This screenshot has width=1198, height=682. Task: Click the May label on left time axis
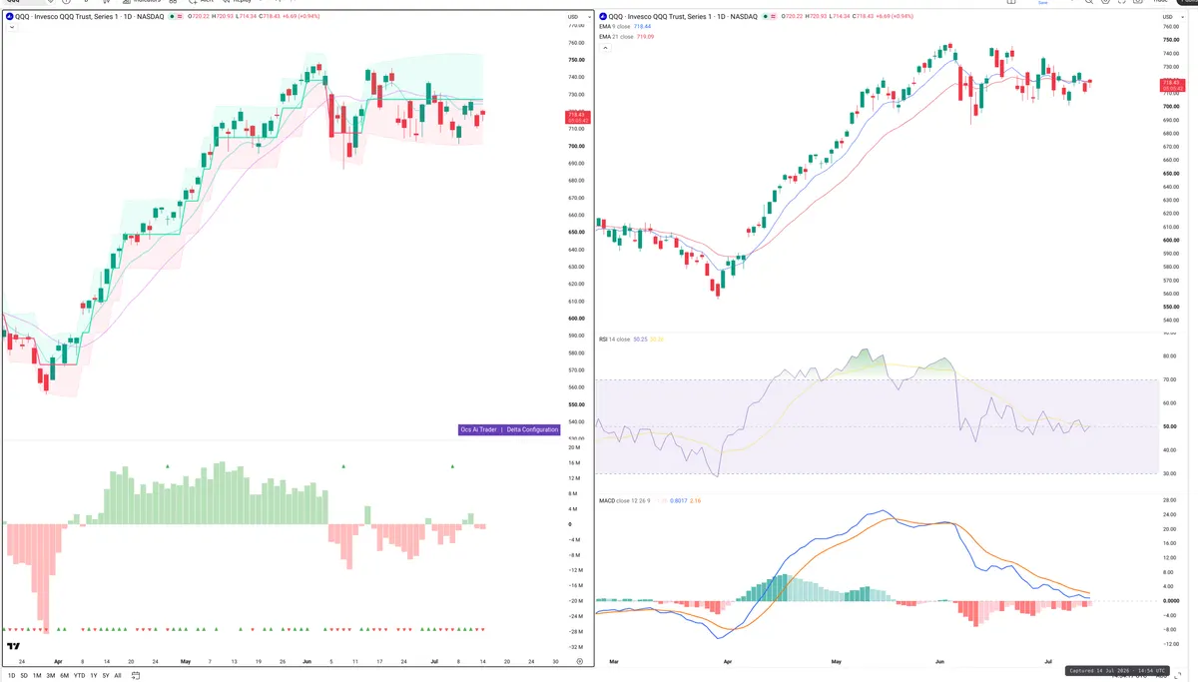point(185,661)
